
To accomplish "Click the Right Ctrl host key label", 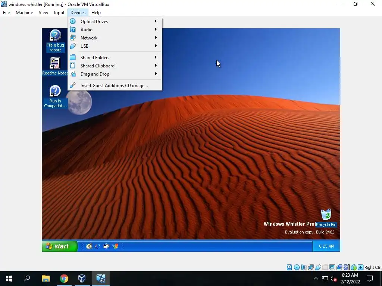I will pos(373,267).
